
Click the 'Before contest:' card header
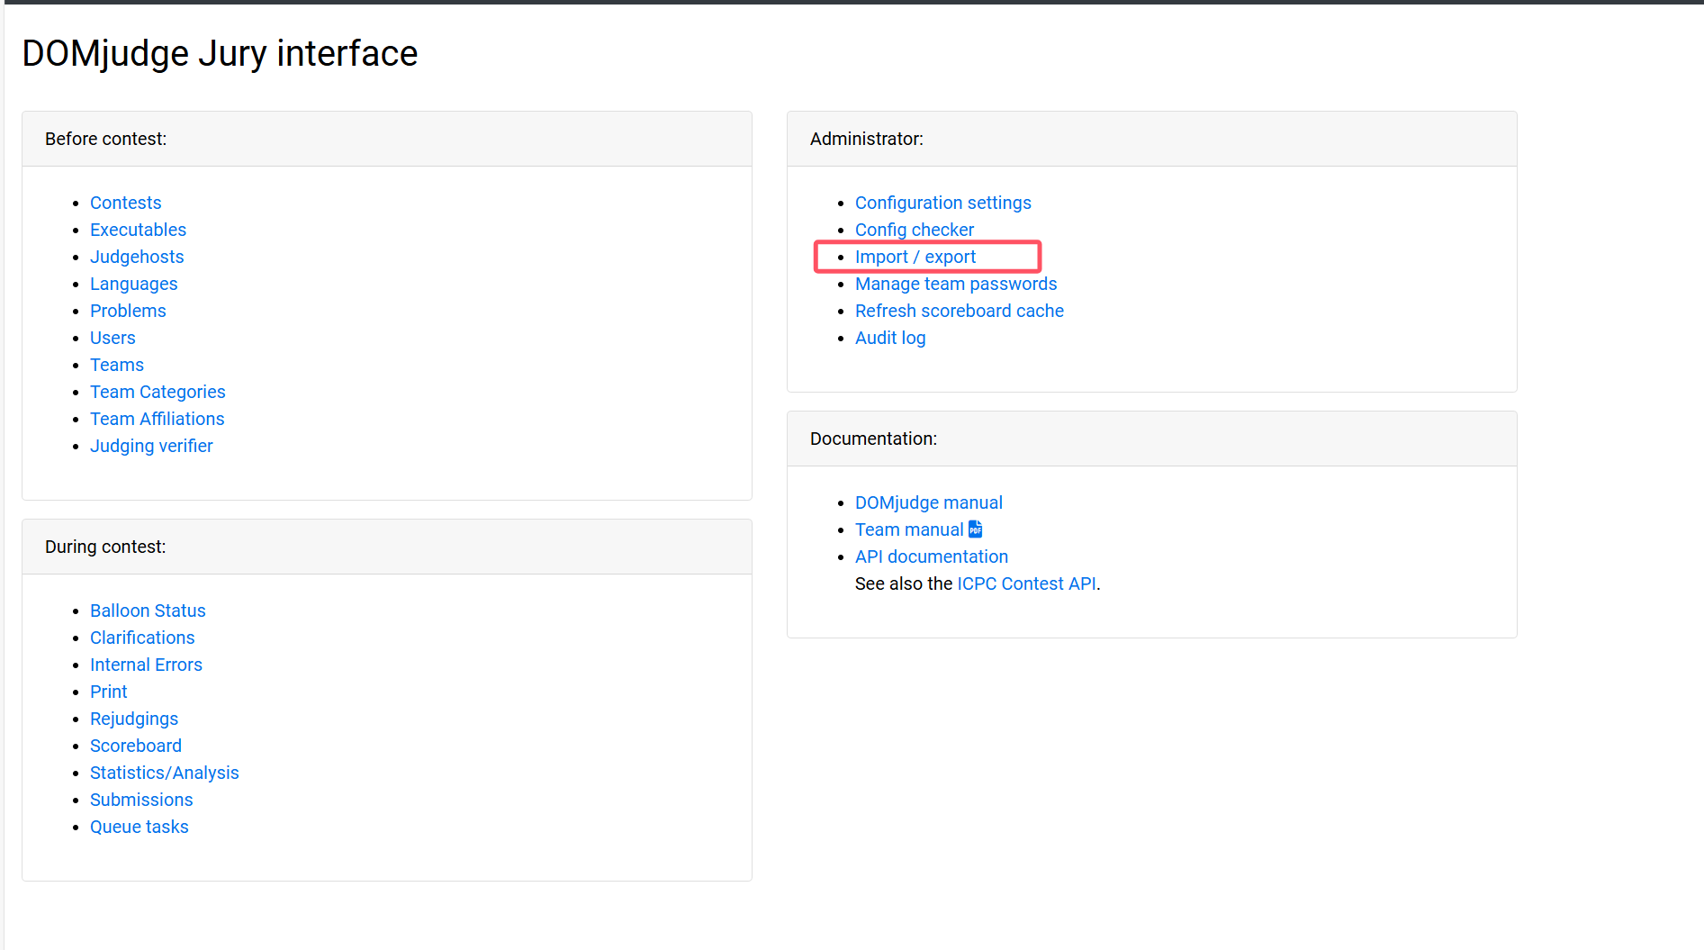point(387,139)
